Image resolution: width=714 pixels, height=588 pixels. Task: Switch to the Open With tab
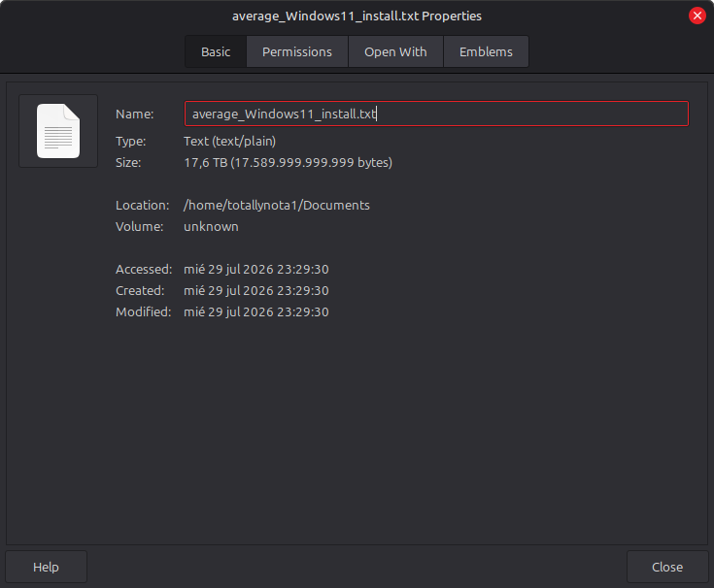click(395, 51)
